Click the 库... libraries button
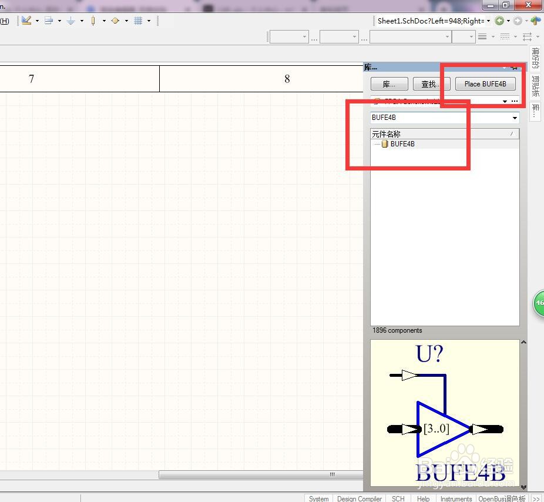 tap(389, 84)
